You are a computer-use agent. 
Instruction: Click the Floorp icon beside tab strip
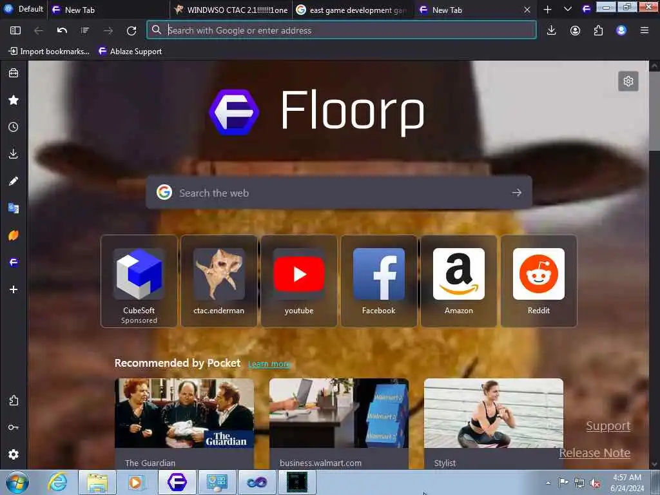(x=587, y=9)
